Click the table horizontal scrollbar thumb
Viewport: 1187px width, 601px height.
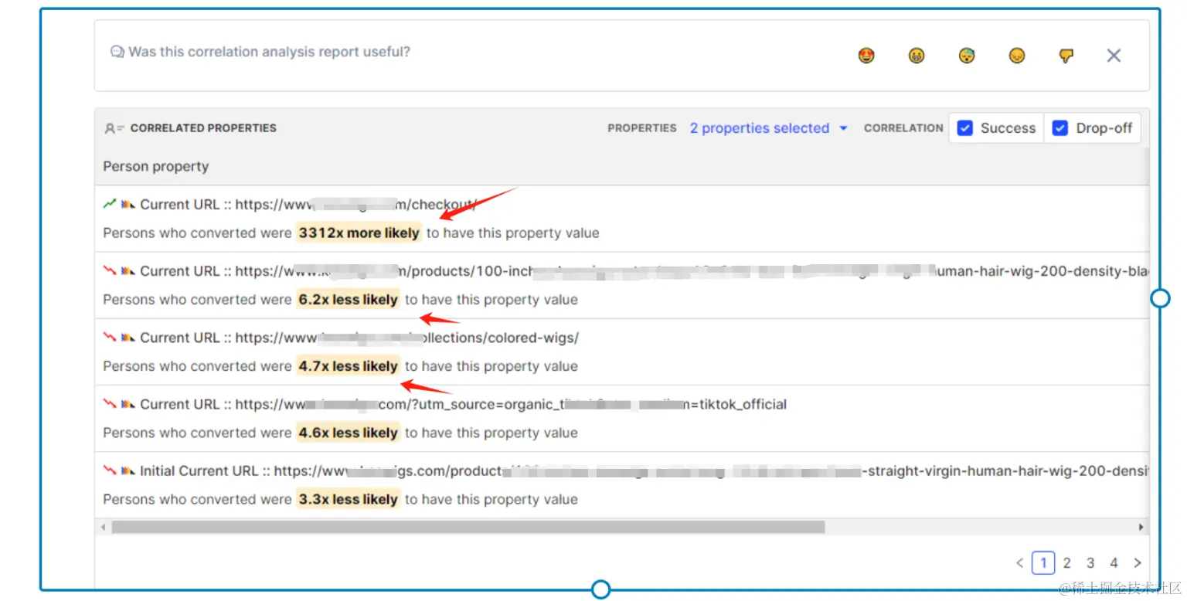click(x=468, y=527)
